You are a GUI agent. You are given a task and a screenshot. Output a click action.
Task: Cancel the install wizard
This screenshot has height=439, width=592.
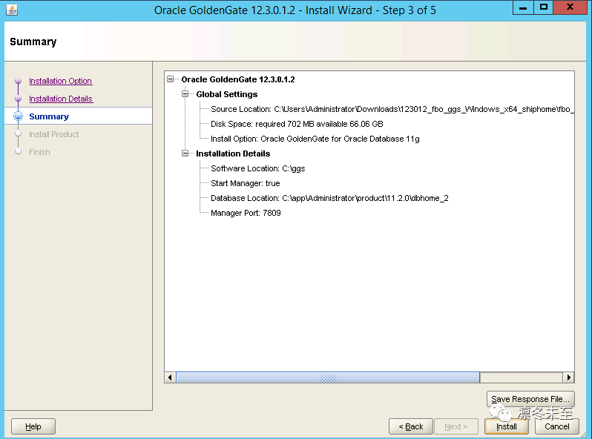pyautogui.click(x=557, y=426)
